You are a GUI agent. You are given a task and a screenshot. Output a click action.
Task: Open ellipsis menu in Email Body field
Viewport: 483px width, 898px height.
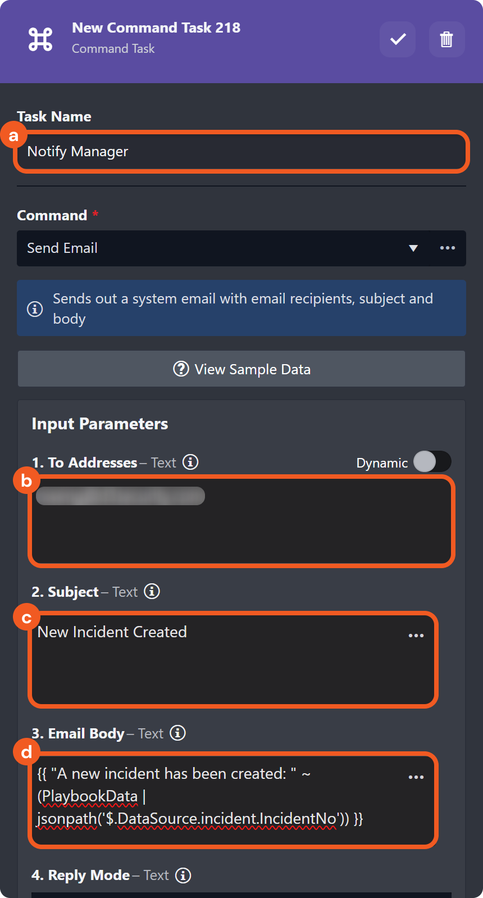coord(416,777)
